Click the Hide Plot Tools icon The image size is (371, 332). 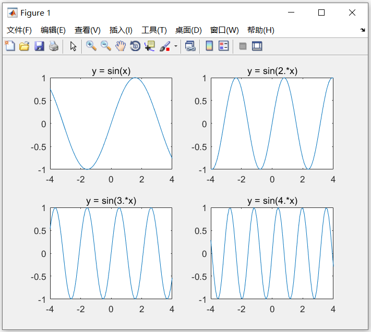(243, 46)
